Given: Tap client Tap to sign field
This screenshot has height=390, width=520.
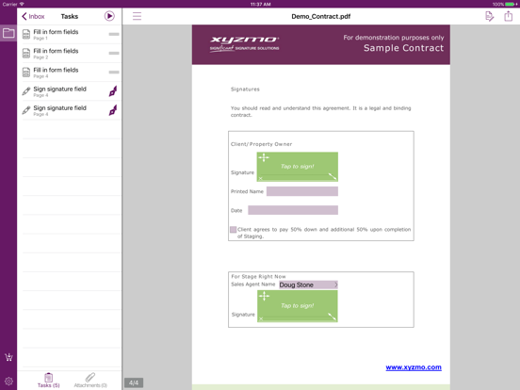Looking at the screenshot, I should [298, 167].
